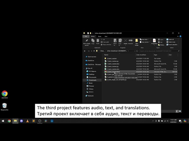Click the Paste ribbon button
189x141 pixels.
(98, 42)
